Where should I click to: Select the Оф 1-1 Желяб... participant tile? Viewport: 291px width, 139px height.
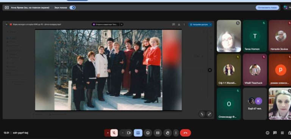229,70
